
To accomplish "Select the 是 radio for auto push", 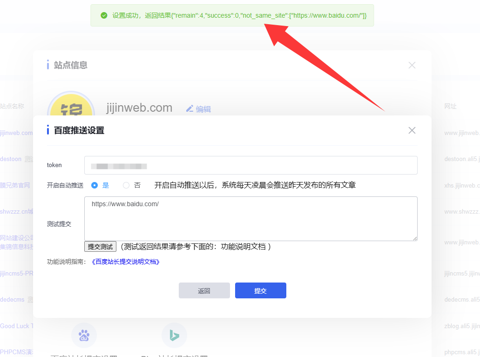I will click(95, 185).
